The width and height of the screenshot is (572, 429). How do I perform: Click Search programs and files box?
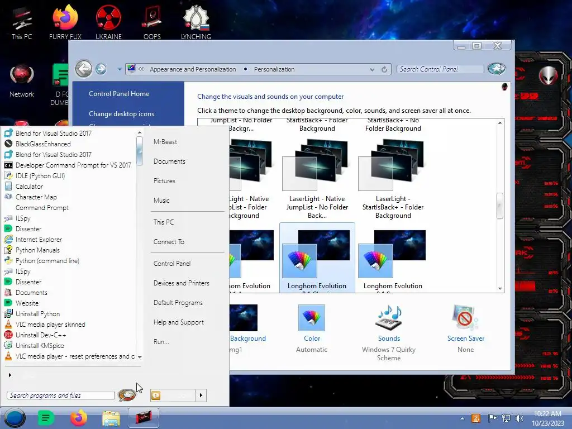[x=60, y=395]
